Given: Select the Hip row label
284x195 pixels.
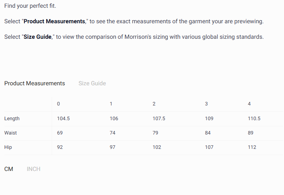Looking at the screenshot, I should click(x=8, y=147).
